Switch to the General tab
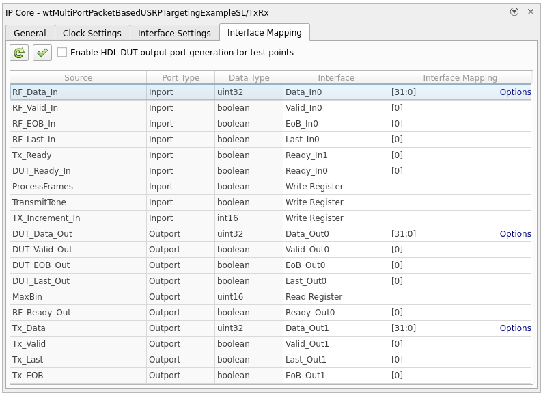The height and width of the screenshot is (394, 543). click(x=30, y=33)
